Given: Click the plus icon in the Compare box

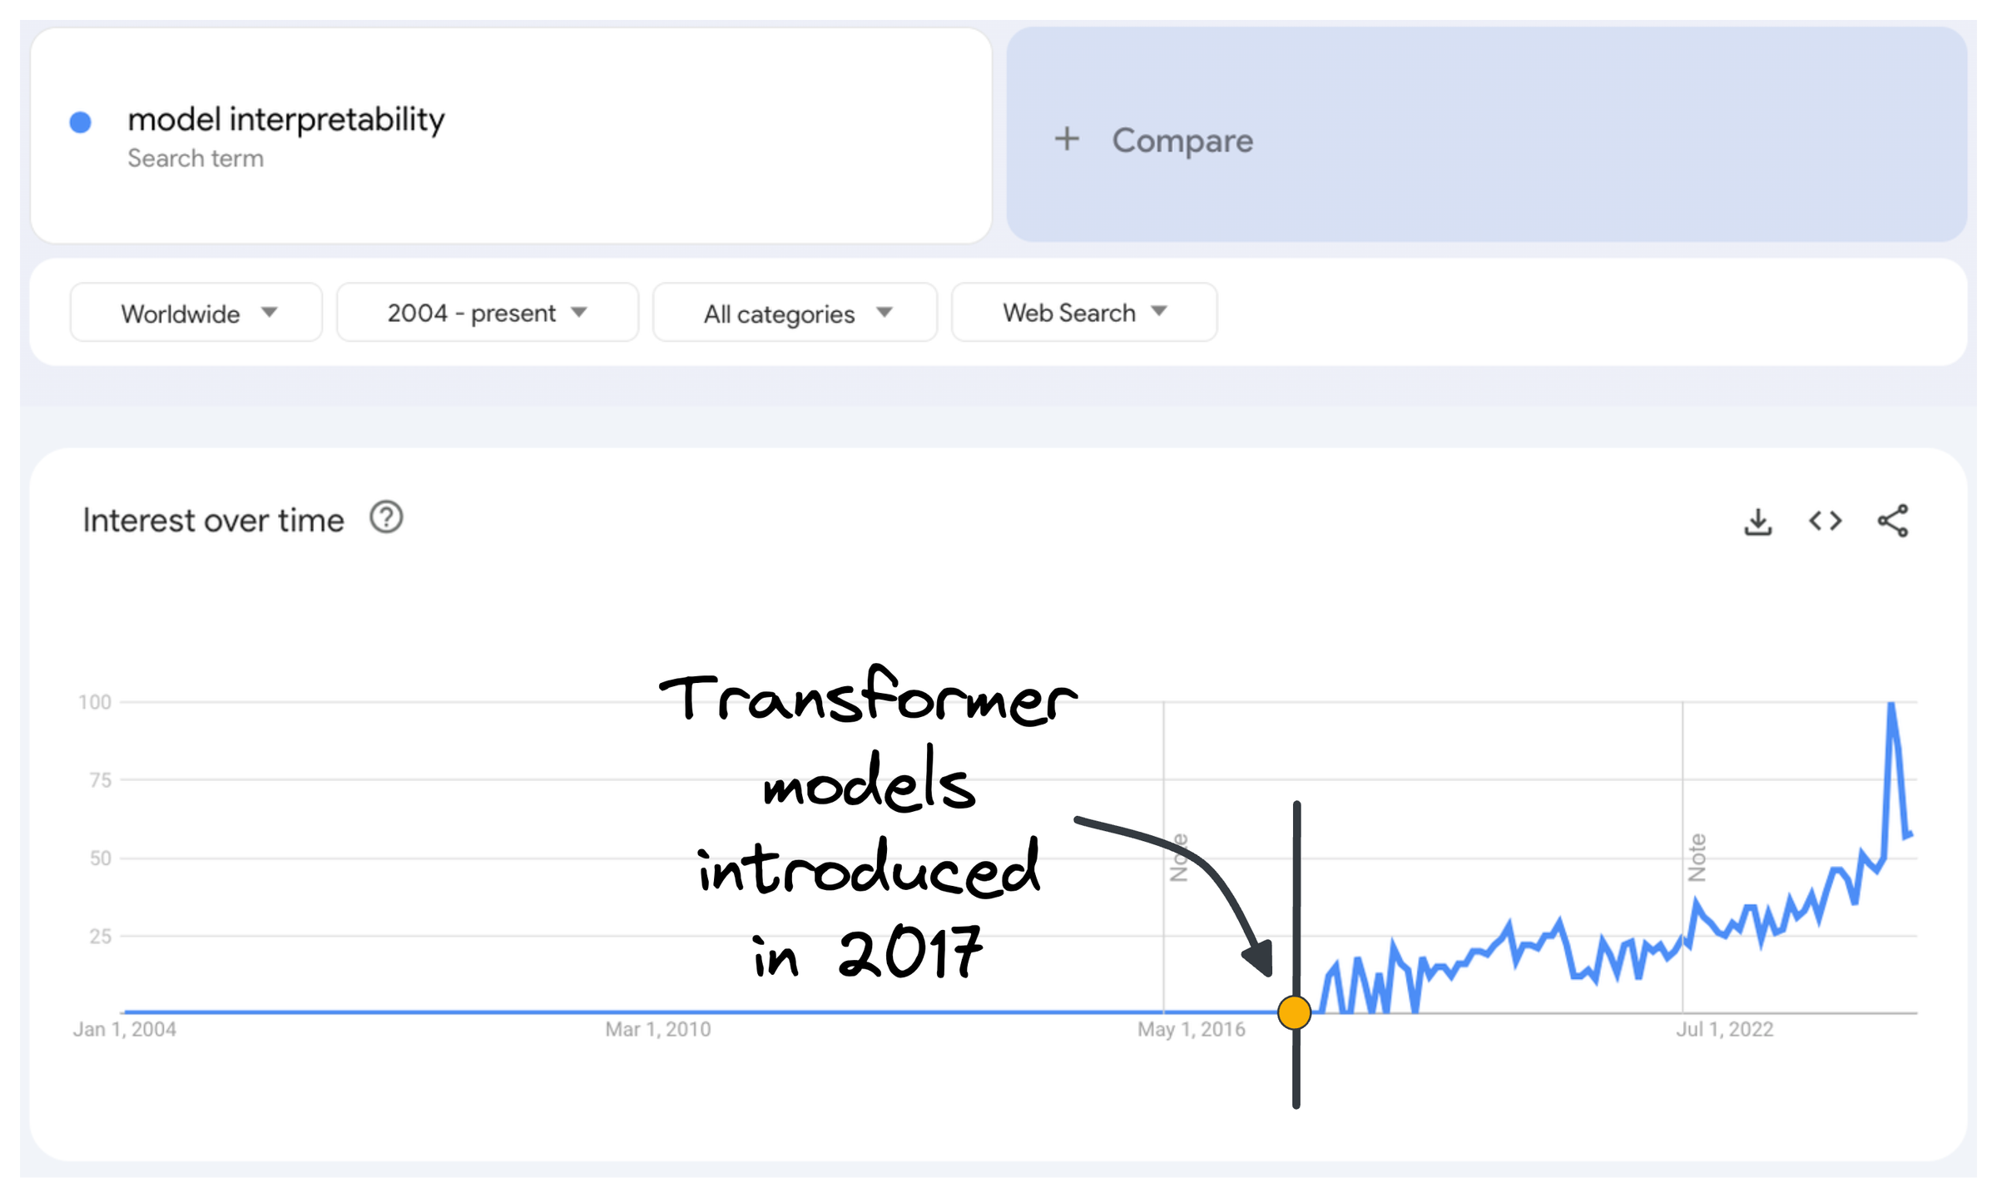Looking at the screenshot, I should tap(1068, 140).
